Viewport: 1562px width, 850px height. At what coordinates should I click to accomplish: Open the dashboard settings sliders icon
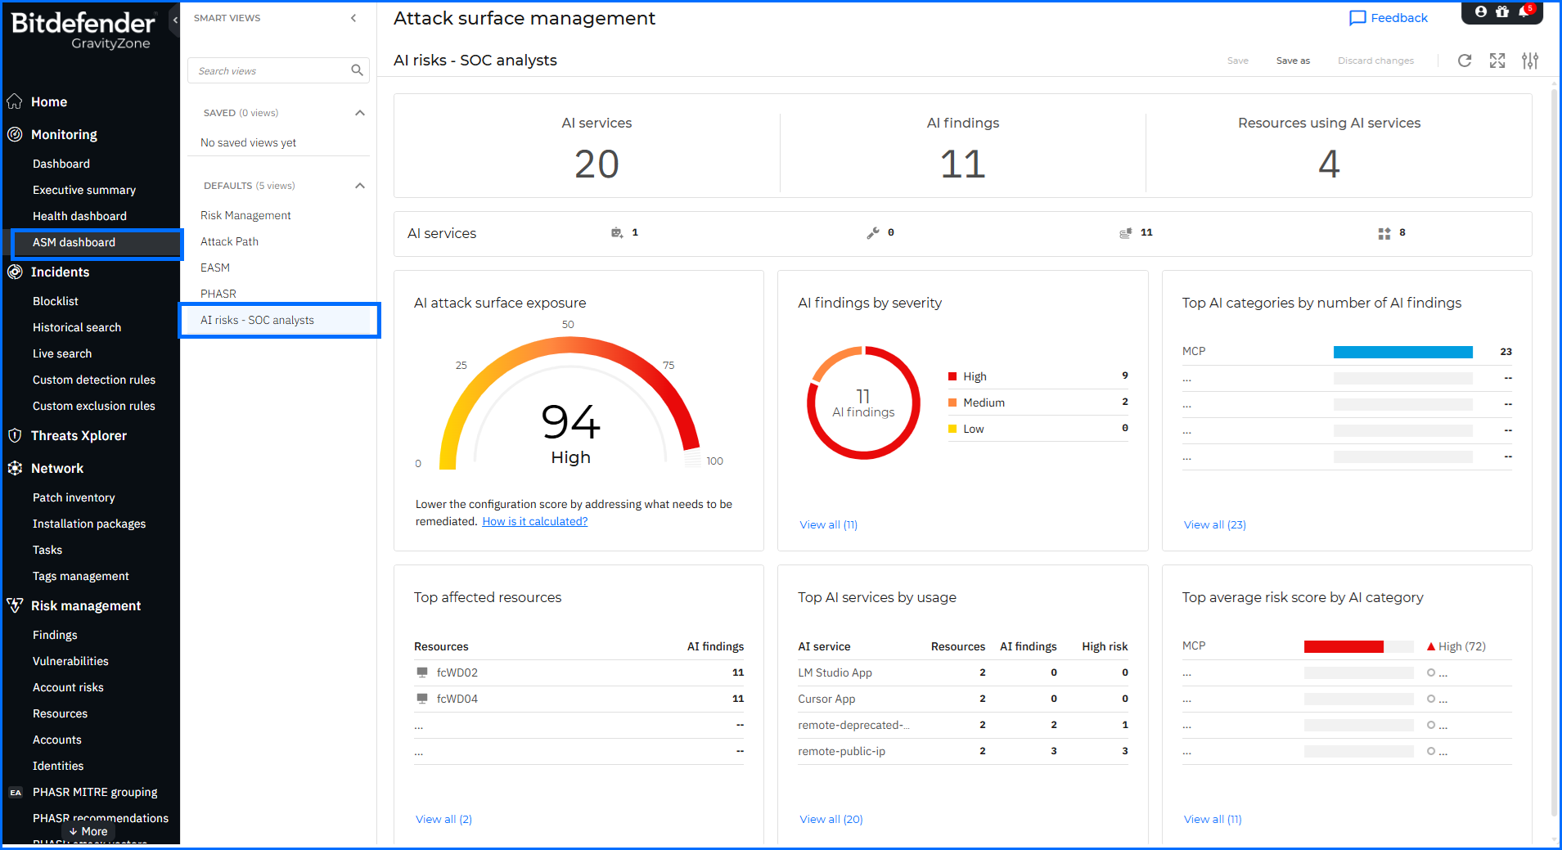tap(1530, 61)
